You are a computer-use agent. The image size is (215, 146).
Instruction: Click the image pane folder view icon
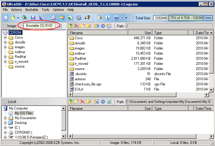(x=109, y=26)
